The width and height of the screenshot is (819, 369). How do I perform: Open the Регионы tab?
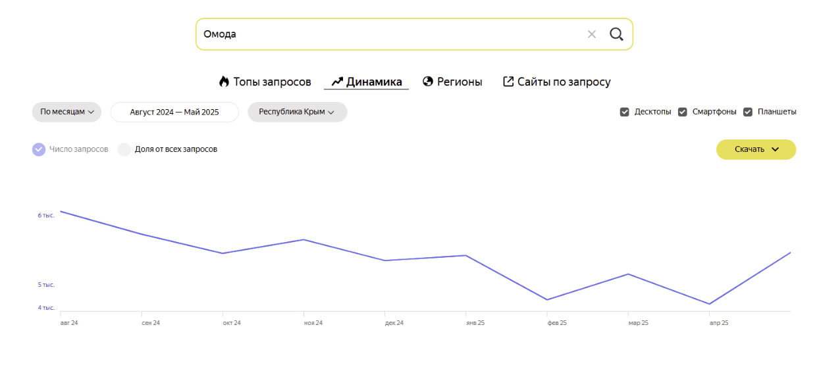pos(460,82)
